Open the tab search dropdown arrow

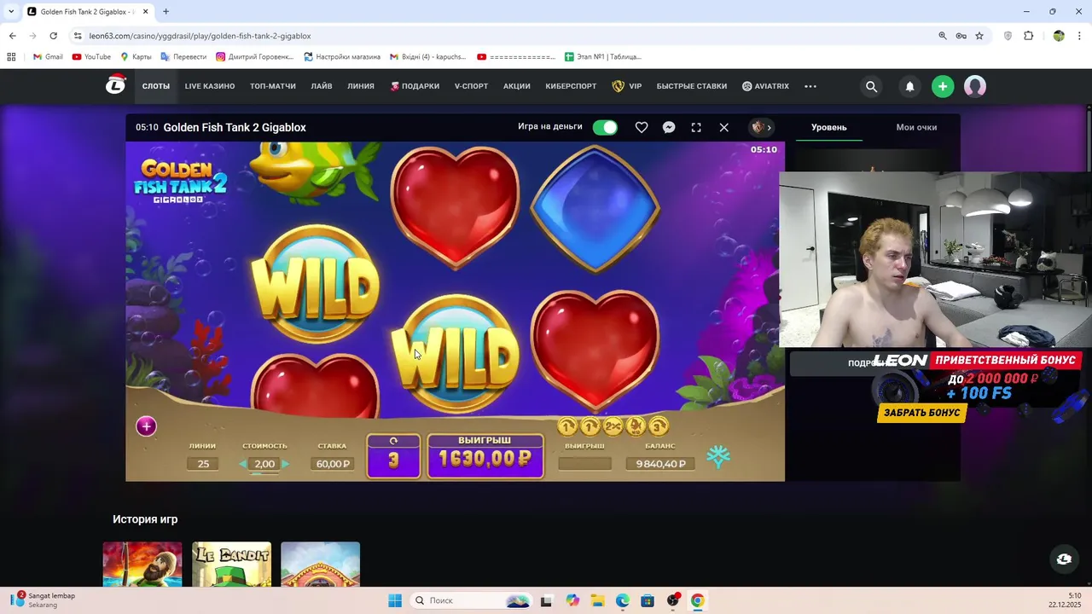click(11, 12)
